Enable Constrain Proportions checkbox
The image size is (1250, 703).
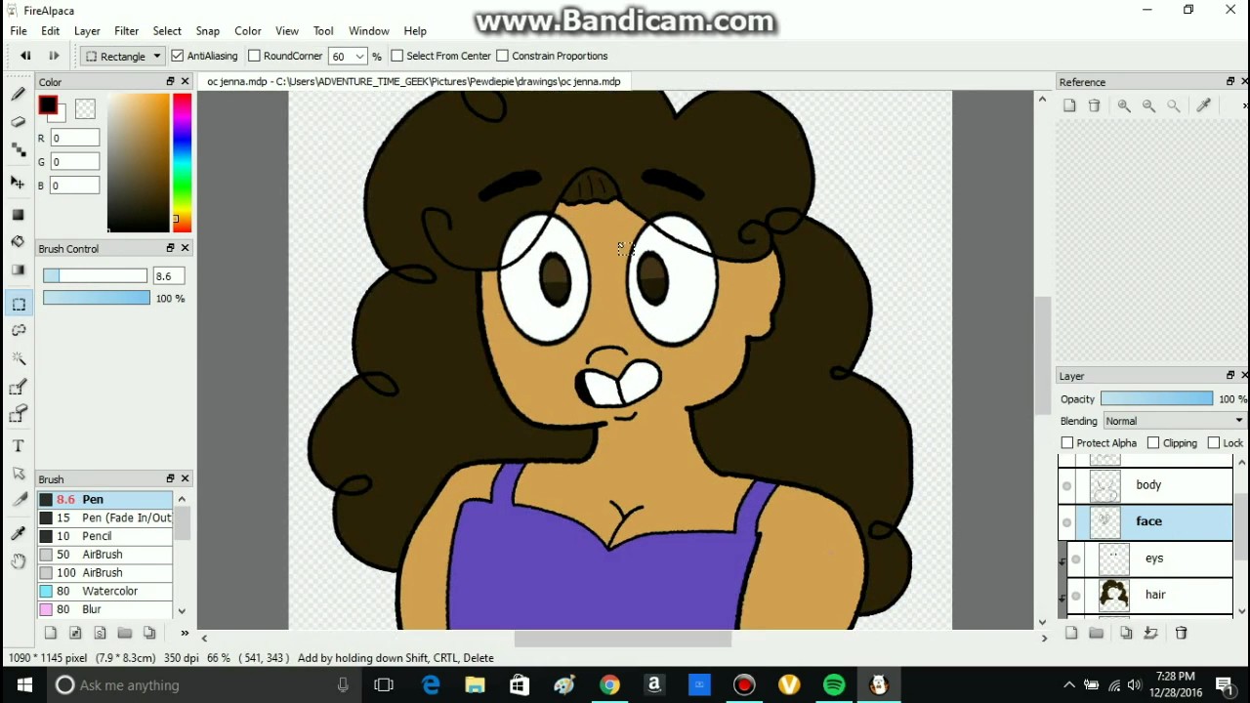[x=502, y=56]
